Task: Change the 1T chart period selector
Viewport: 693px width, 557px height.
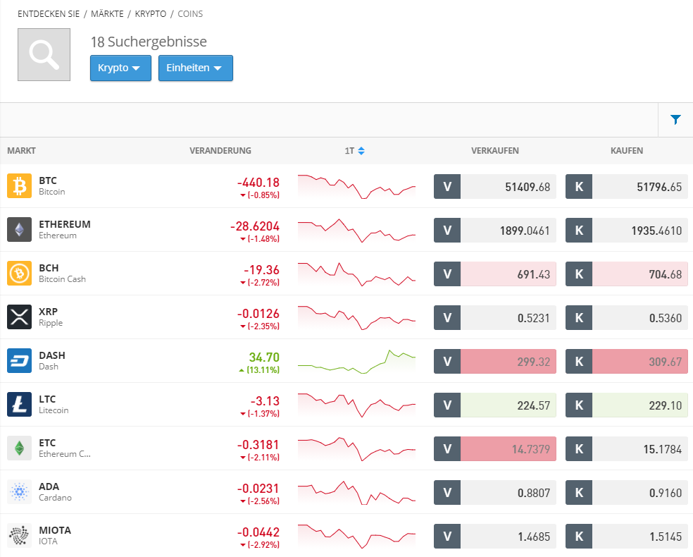Action: coord(354,151)
